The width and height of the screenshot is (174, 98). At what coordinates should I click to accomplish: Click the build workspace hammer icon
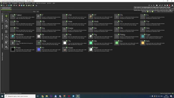(162, 5)
